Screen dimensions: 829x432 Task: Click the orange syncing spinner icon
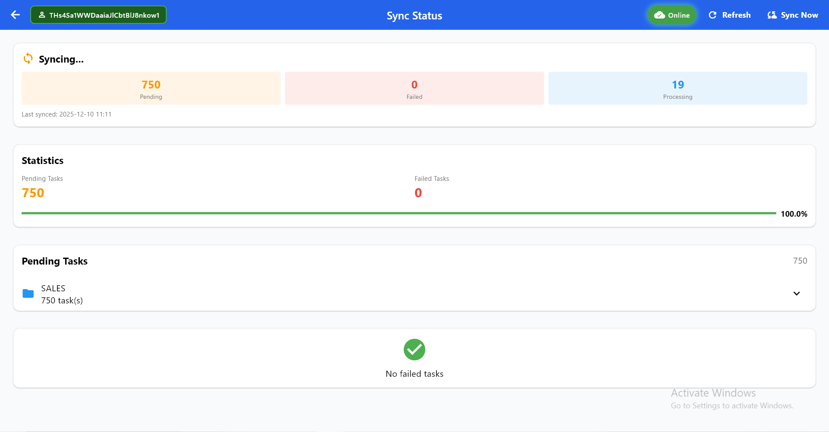(x=28, y=58)
